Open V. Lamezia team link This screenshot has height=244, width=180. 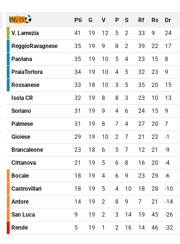[25, 33]
